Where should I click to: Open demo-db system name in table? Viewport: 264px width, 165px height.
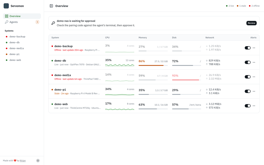60,61
